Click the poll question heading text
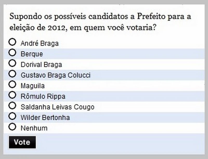 tap(100, 22)
